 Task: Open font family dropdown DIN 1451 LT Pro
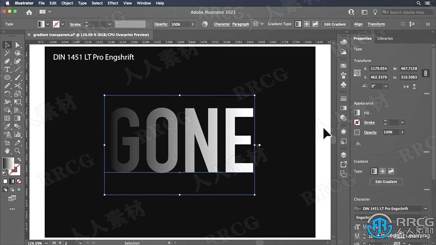pos(426,209)
